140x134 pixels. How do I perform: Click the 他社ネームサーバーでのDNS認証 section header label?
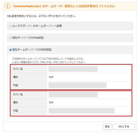click(x=32, y=50)
